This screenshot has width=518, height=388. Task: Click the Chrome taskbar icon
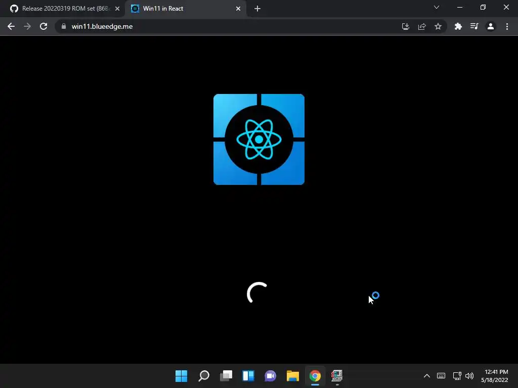coord(315,376)
